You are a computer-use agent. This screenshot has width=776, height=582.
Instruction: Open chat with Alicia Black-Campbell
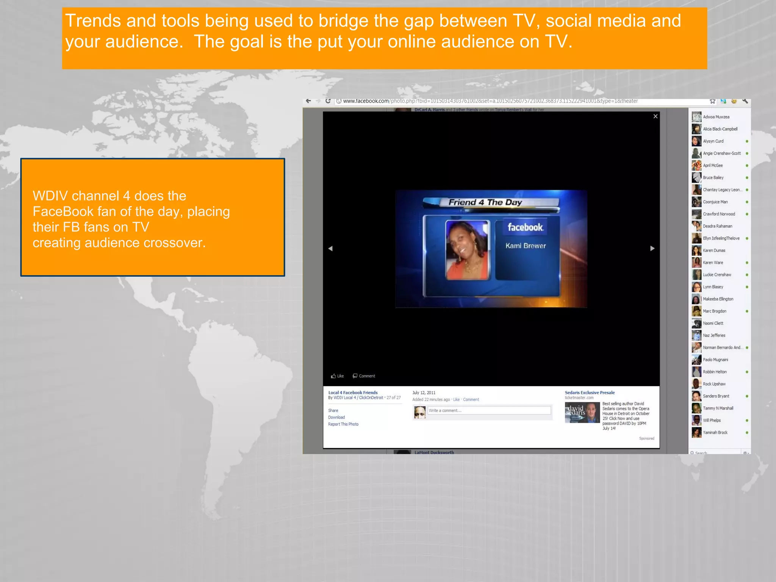719,129
